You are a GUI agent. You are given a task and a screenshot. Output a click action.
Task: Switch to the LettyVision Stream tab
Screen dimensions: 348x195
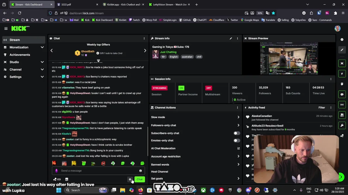coord(169,5)
